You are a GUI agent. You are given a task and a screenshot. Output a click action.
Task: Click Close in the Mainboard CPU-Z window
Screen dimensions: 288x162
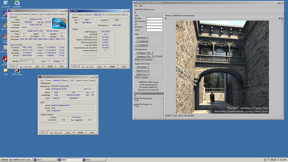(92, 132)
